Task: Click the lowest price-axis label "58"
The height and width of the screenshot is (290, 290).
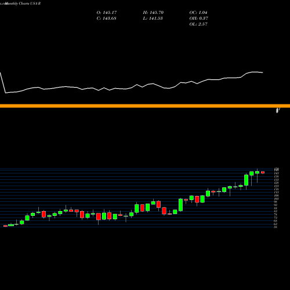Action: [x=275, y=227]
